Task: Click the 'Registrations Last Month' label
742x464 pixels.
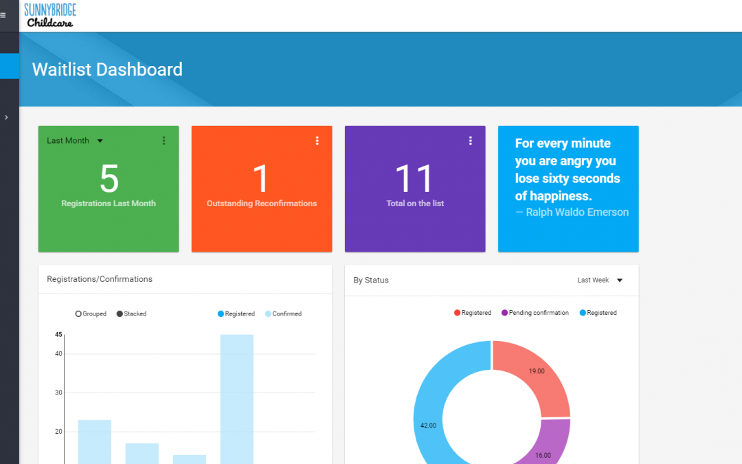Action: click(109, 203)
